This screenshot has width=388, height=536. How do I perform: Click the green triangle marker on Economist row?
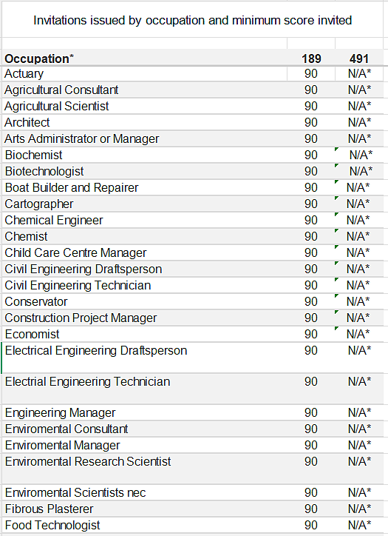pos(337,329)
